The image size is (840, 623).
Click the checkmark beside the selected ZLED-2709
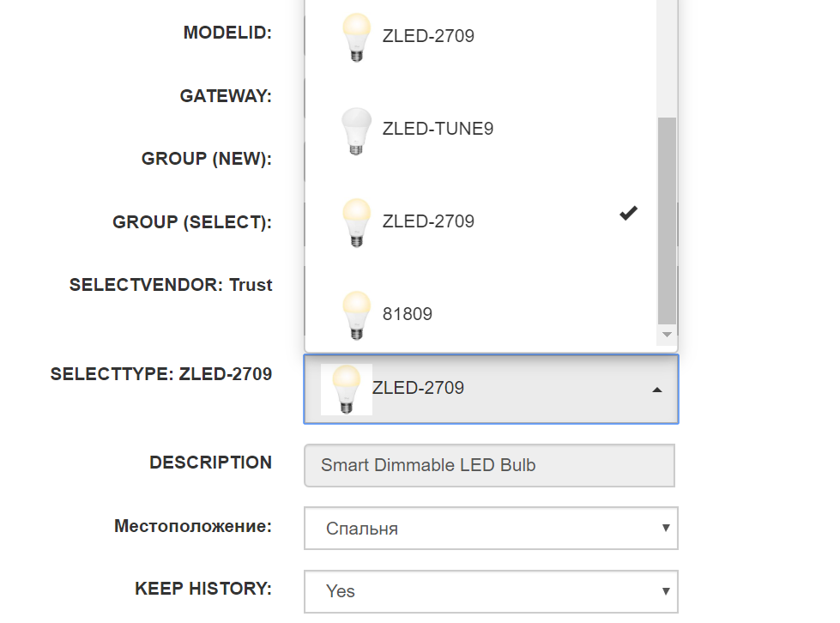click(x=628, y=214)
